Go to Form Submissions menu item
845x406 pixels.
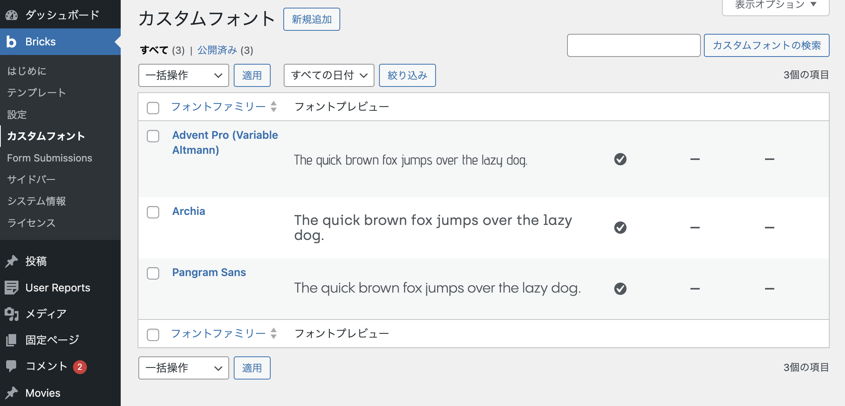tap(50, 158)
